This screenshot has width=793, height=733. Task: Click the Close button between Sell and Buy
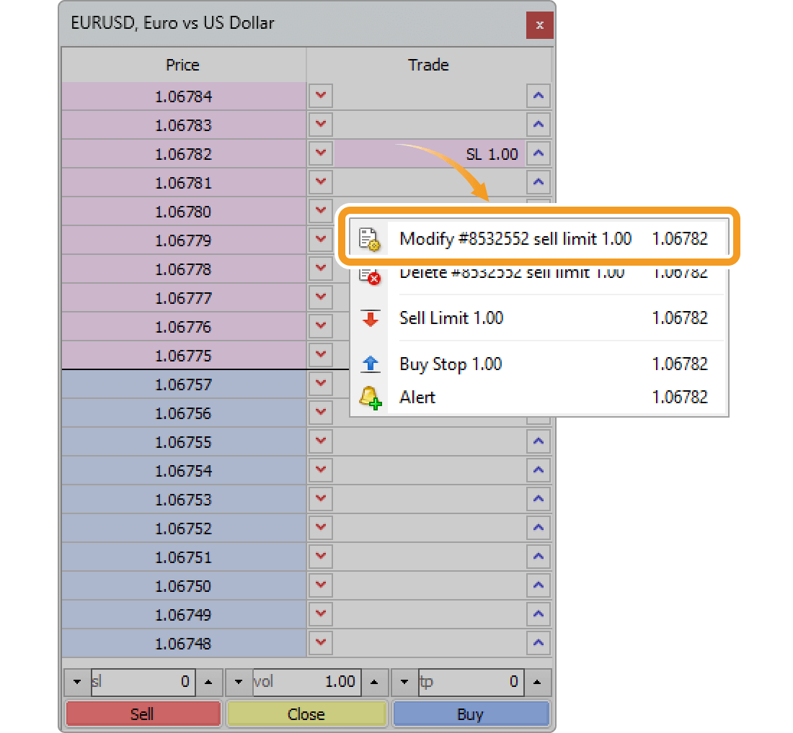point(306,714)
